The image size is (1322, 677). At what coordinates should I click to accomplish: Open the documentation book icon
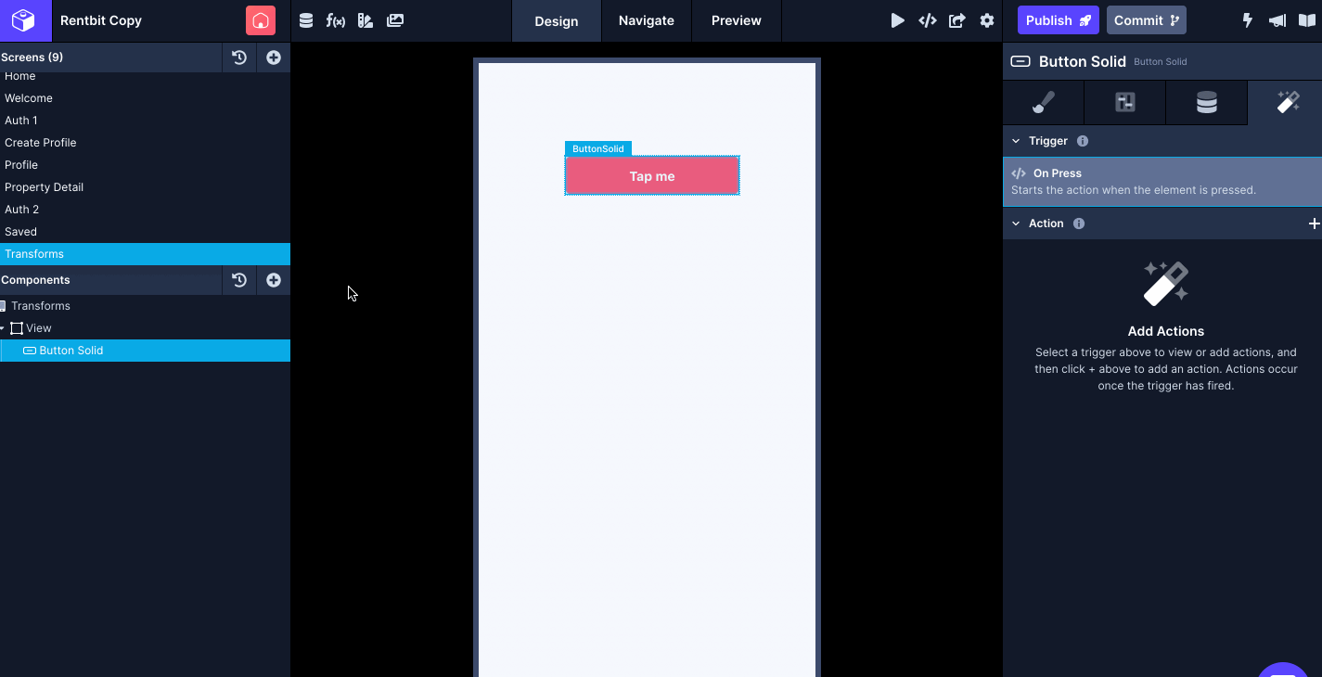[1307, 20]
